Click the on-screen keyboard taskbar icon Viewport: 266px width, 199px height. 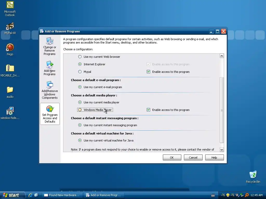pyautogui.click(x=213, y=195)
